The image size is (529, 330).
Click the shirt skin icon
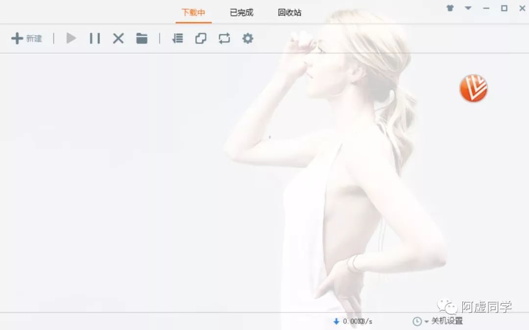pos(450,8)
